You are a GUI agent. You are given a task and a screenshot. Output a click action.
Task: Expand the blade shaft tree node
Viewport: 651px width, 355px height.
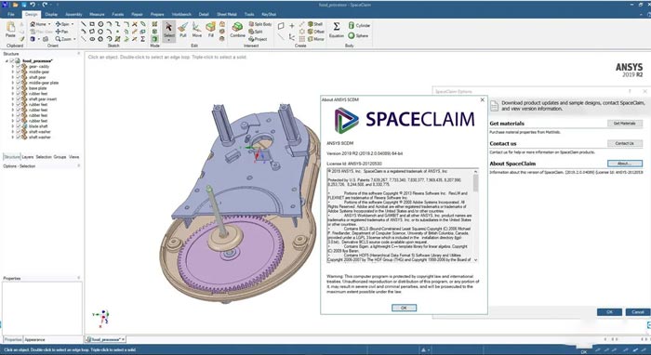tap(12, 126)
